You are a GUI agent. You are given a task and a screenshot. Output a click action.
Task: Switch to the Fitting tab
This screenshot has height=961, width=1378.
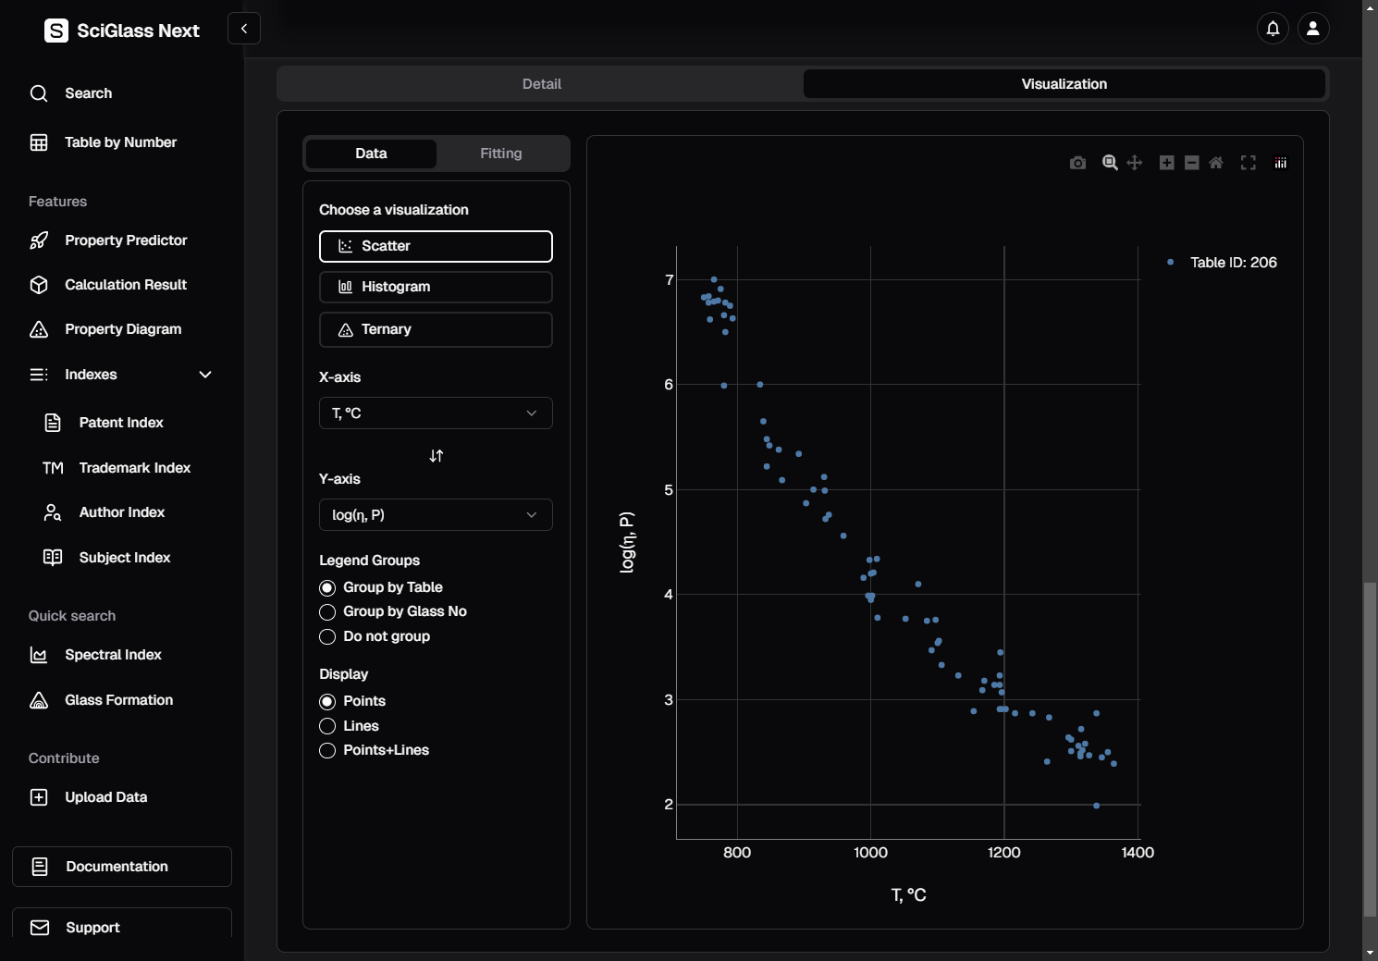500,154
